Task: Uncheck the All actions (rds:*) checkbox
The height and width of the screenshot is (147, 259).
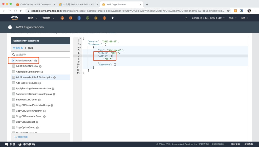Action: click(x=14, y=60)
